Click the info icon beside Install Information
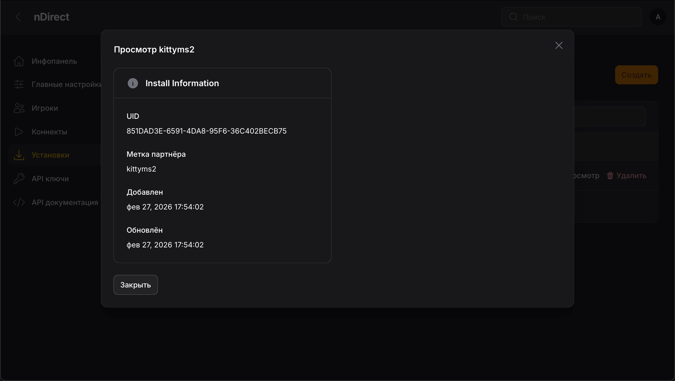The image size is (675, 381). (132, 83)
